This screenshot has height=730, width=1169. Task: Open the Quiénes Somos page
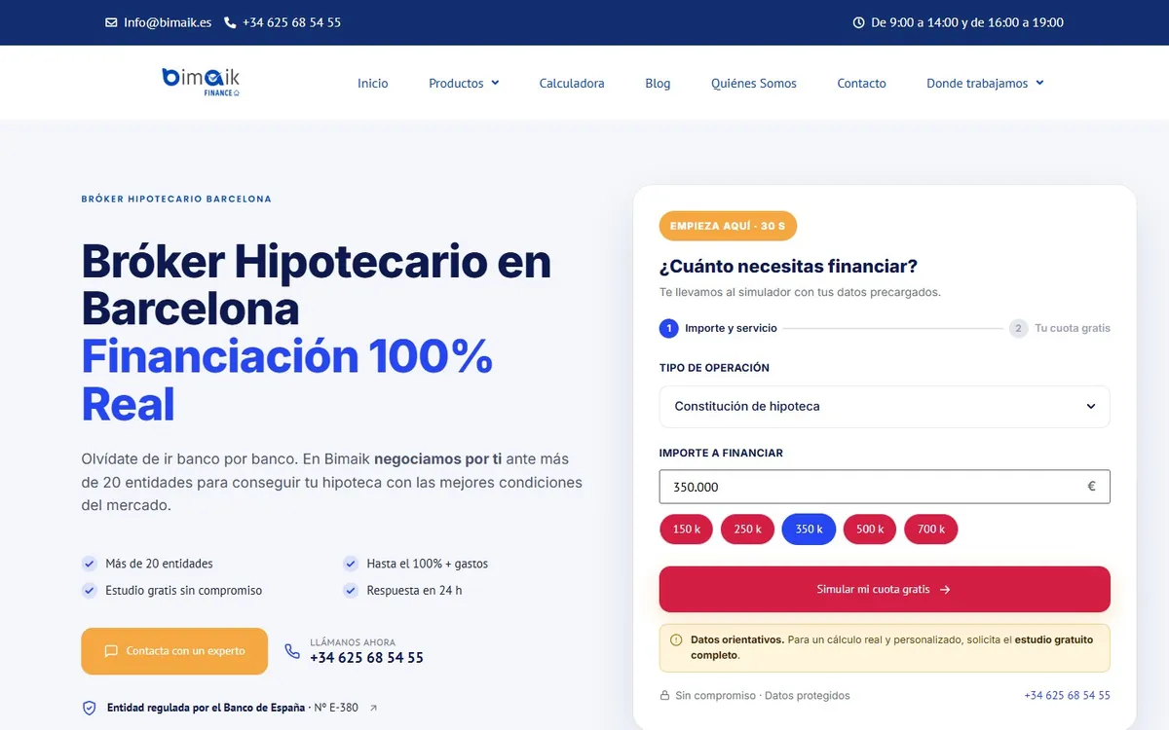tap(754, 83)
